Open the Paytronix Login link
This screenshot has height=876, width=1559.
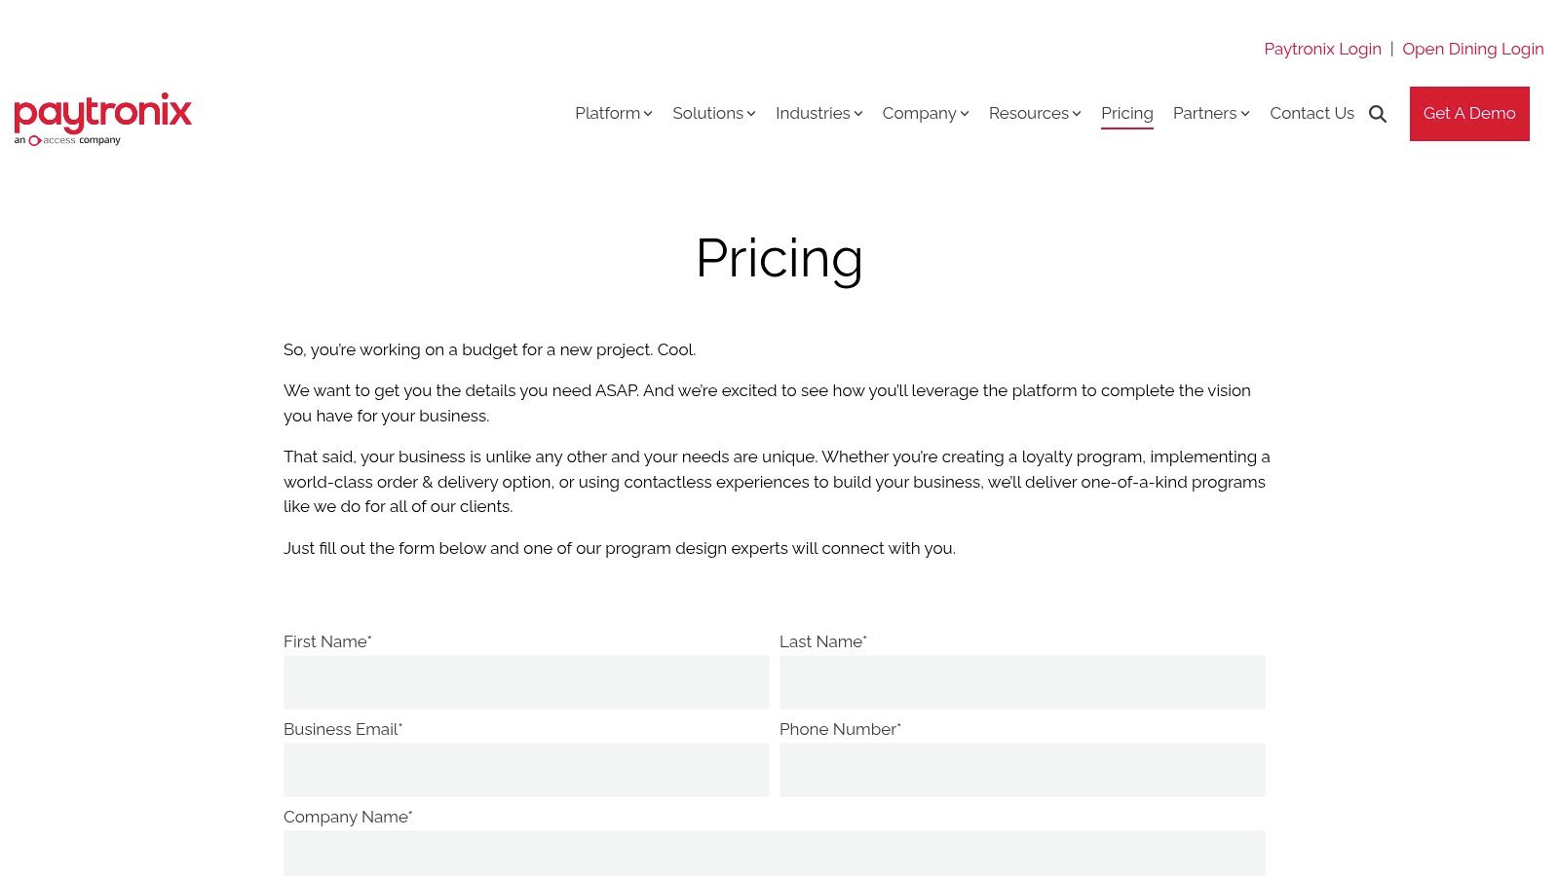click(x=1322, y=49)
